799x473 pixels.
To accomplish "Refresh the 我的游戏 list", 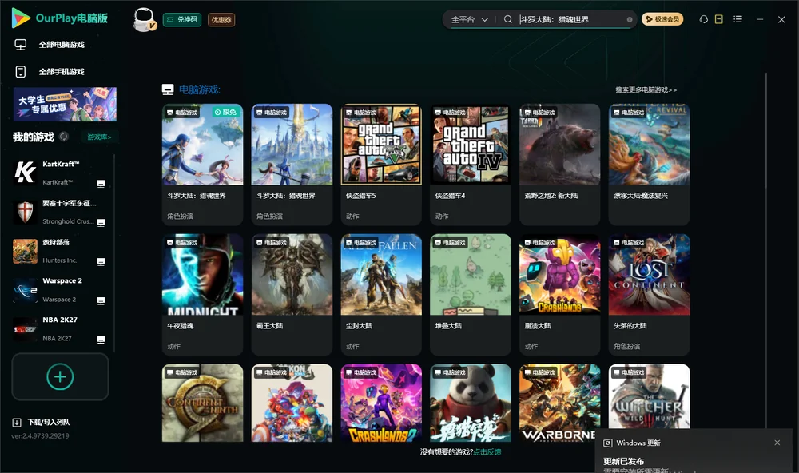I will pyautogui.click(x=64, y=137).
